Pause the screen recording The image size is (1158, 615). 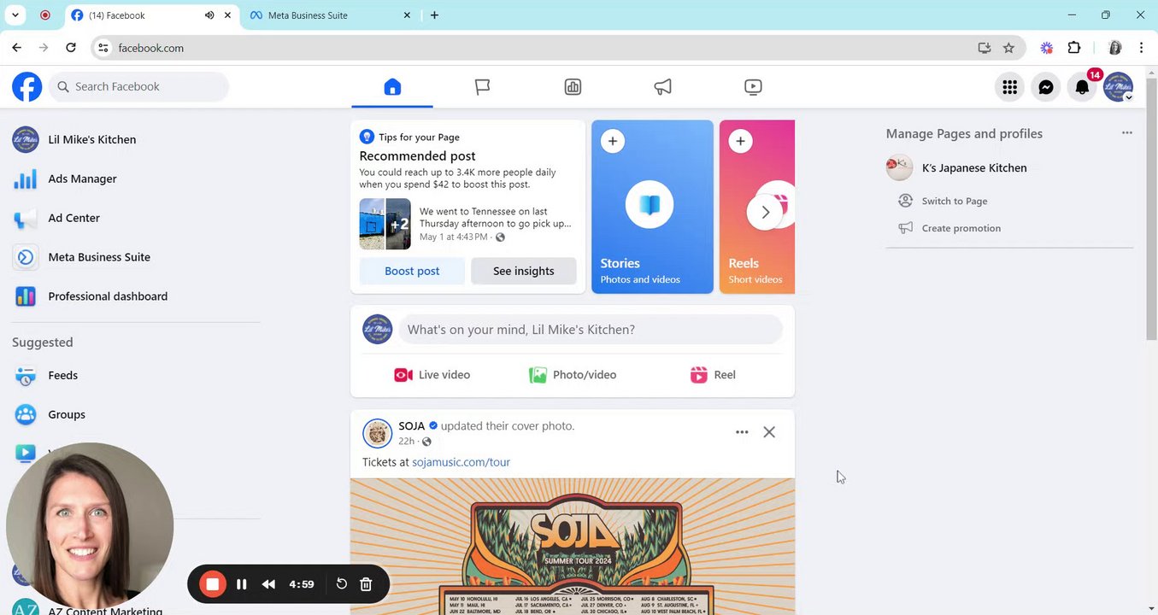(x=242, y=584)
